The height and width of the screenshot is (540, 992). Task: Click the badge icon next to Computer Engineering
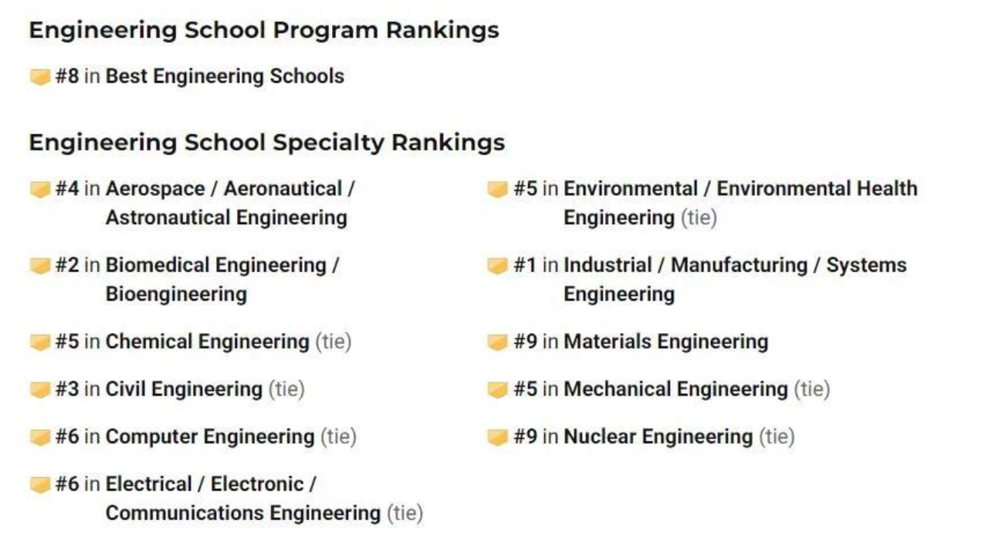(x=40, y=437)
